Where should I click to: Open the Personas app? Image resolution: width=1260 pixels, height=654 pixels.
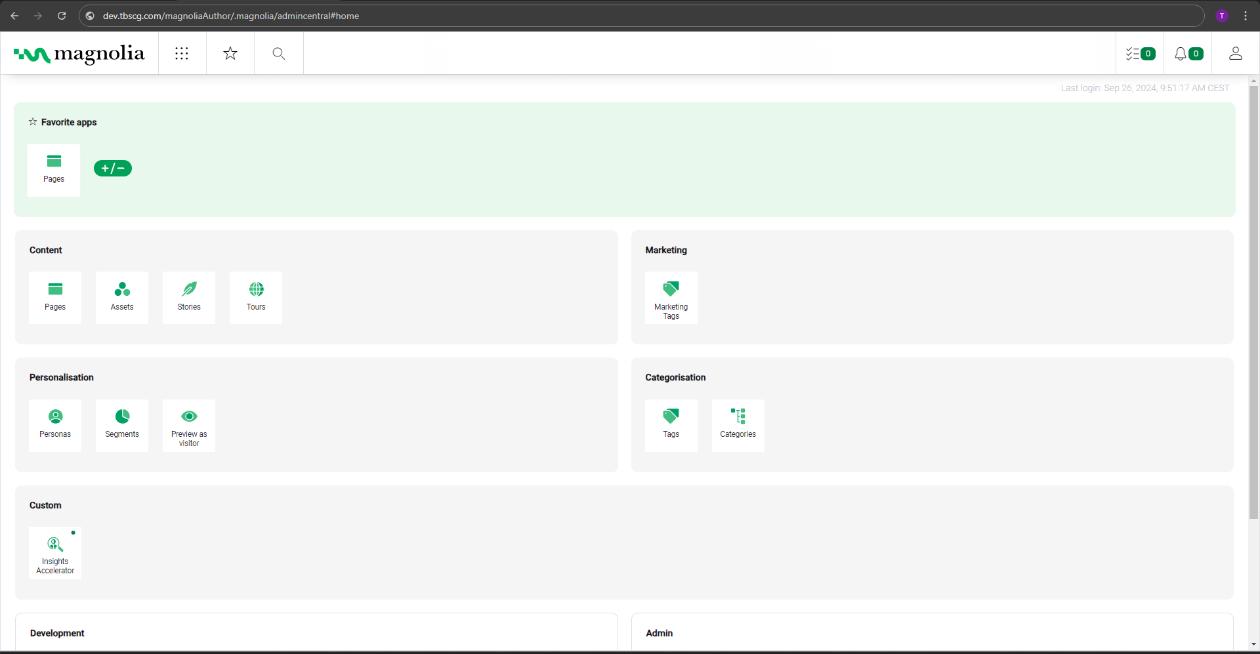54,425
